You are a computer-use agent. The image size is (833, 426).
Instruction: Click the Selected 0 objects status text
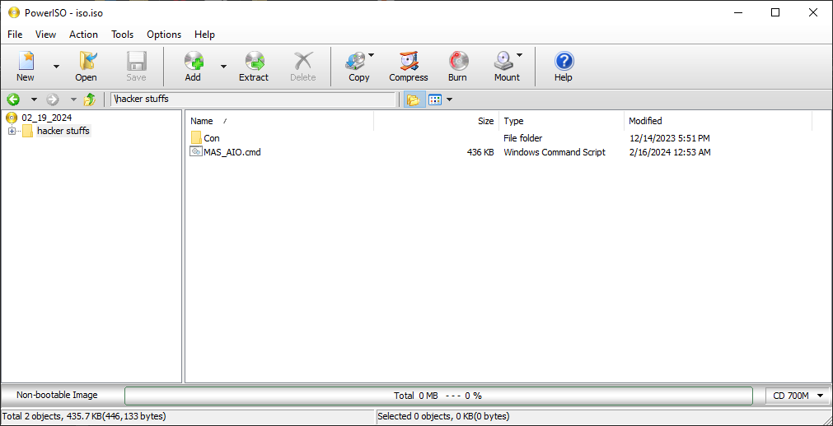(x=443, y=416)
